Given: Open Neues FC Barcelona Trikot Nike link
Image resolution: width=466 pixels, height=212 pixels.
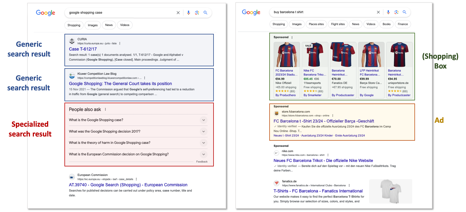Looking at the screenshot, I should (x=323, y=161).
